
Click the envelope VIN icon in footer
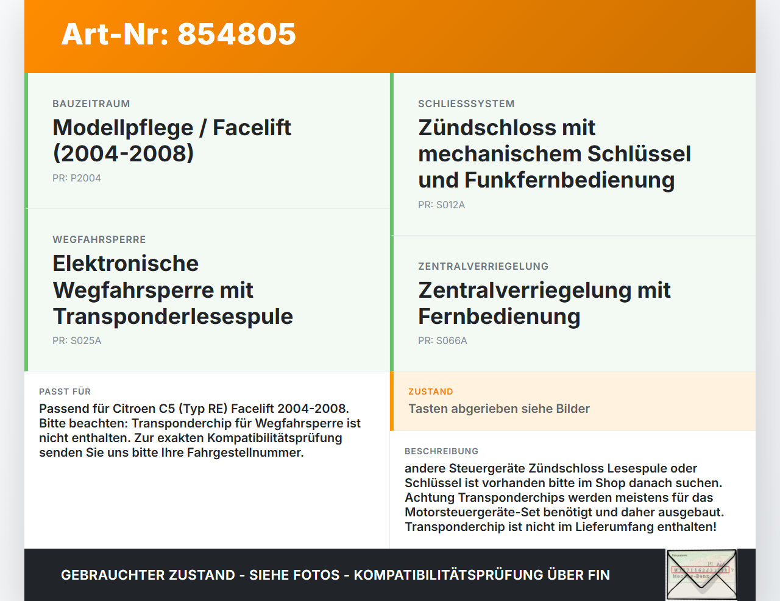[x=701, y=575]
